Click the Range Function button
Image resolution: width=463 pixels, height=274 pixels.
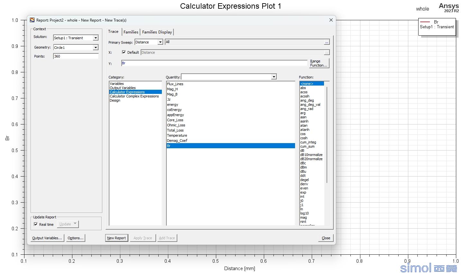(x=319, y=63)
